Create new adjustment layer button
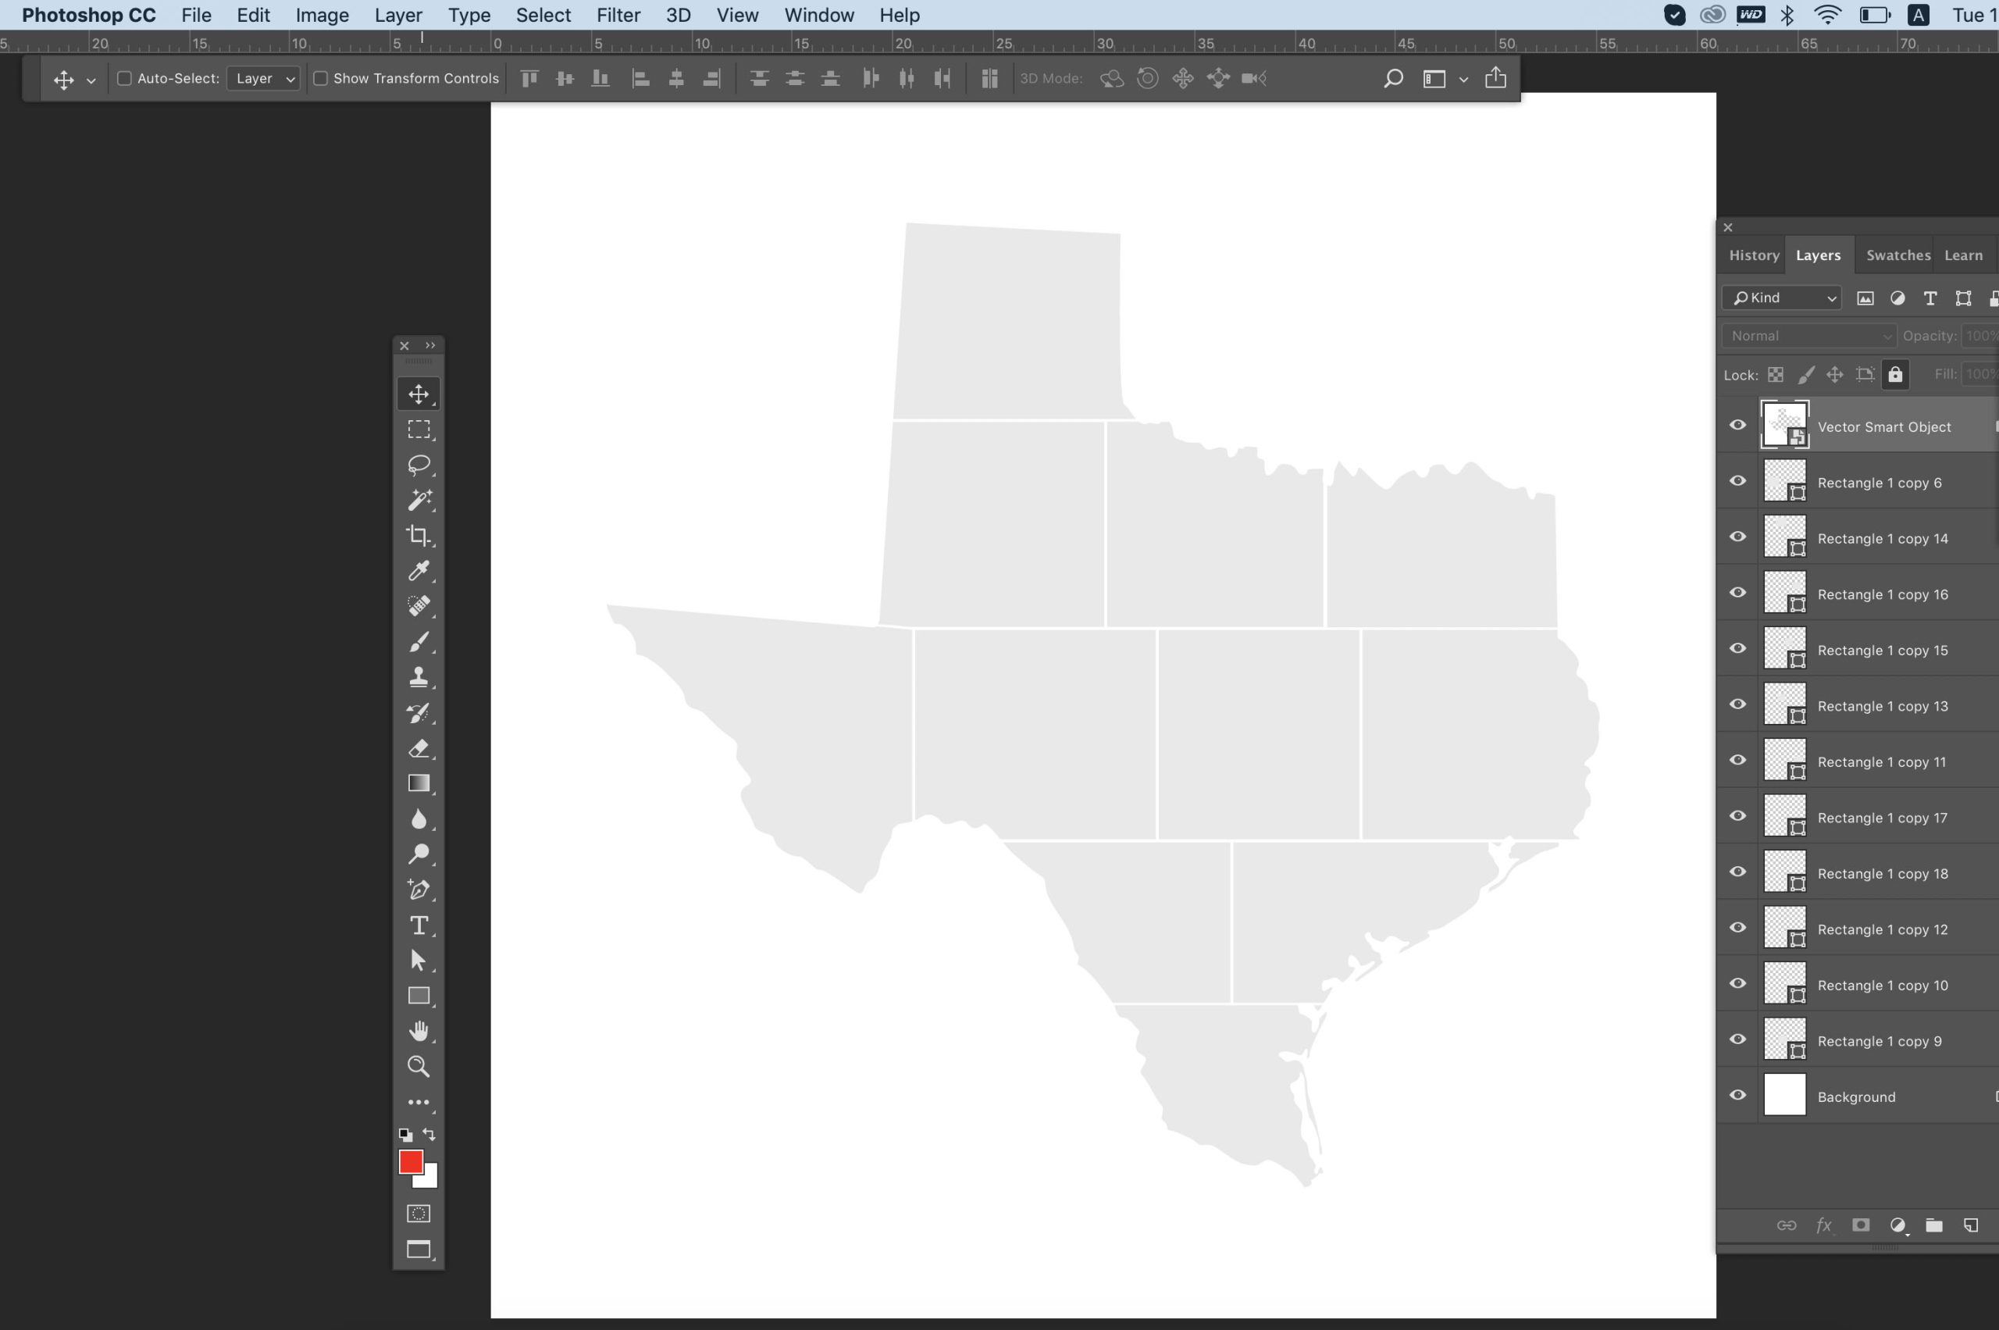Viewport: 1999px width, 1330px height. (x=1898, y=1225)
